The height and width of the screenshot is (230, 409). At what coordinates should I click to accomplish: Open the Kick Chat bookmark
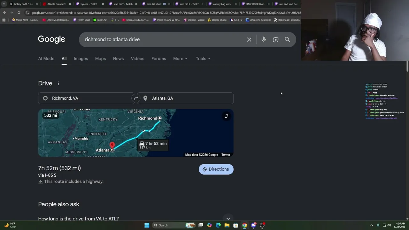100,20
